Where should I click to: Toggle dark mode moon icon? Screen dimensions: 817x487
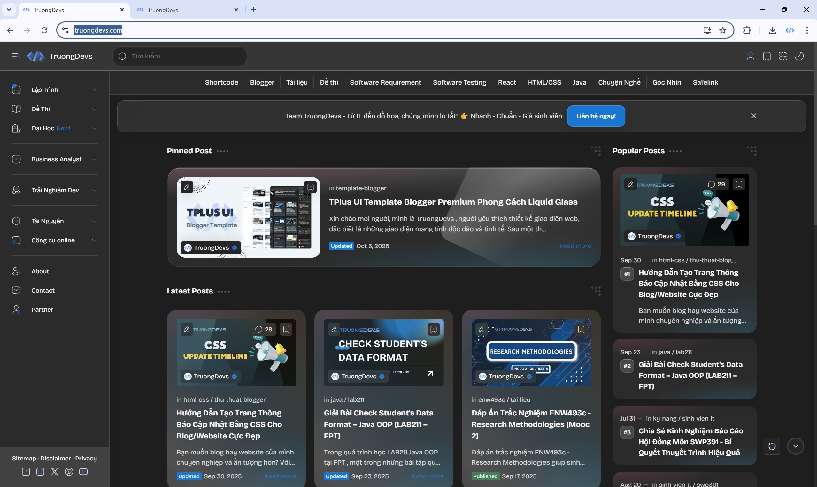(x=799, y=56)
